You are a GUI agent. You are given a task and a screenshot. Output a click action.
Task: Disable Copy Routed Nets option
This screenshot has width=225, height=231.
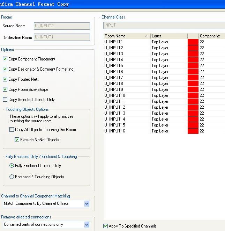5,79
